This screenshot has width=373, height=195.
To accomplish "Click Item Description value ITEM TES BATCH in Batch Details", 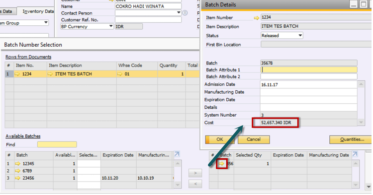I will (x=316, y=26).
